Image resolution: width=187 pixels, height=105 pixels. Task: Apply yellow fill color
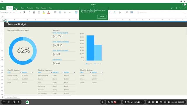(44, 12)
